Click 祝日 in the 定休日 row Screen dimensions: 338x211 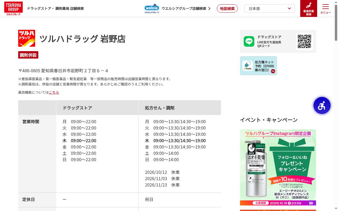pos(149,199)
